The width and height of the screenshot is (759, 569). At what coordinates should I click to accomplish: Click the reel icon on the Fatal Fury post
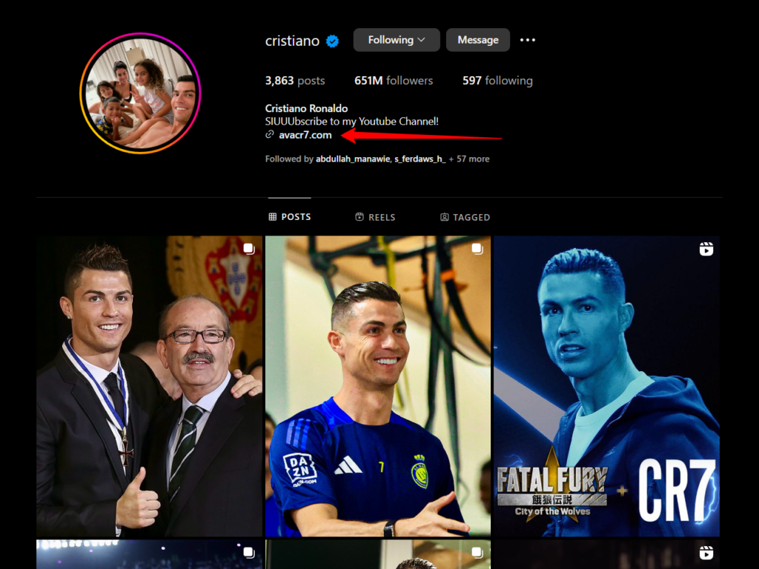[706, 249]
